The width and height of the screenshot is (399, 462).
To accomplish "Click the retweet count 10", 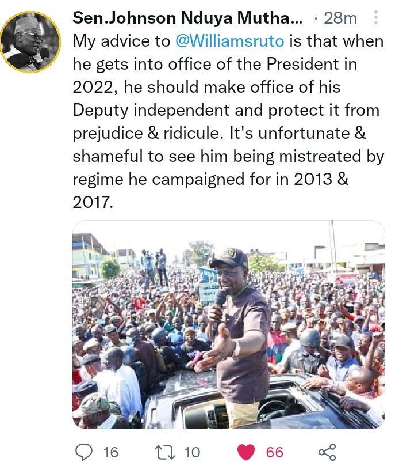I will tap(192, 452).
